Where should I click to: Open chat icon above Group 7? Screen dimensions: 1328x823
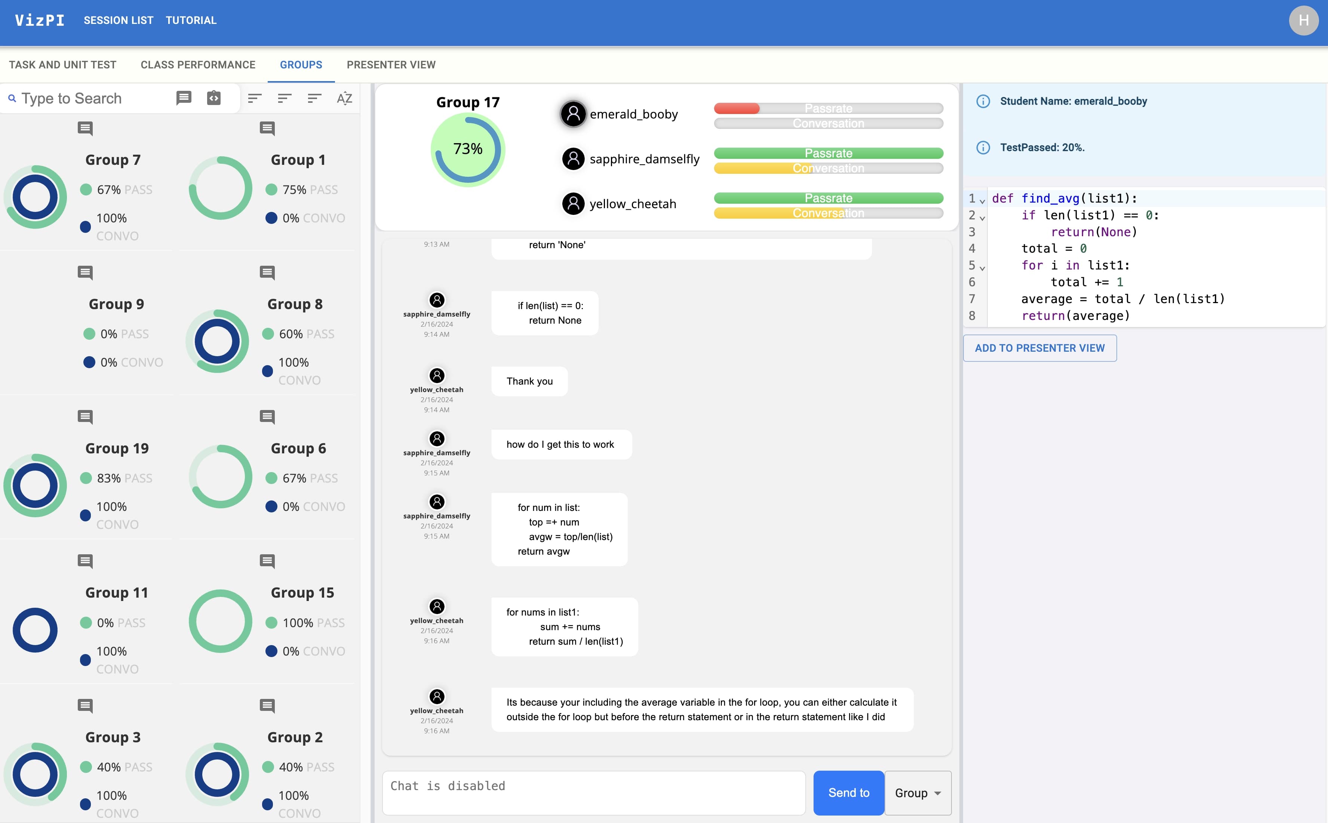85,129
